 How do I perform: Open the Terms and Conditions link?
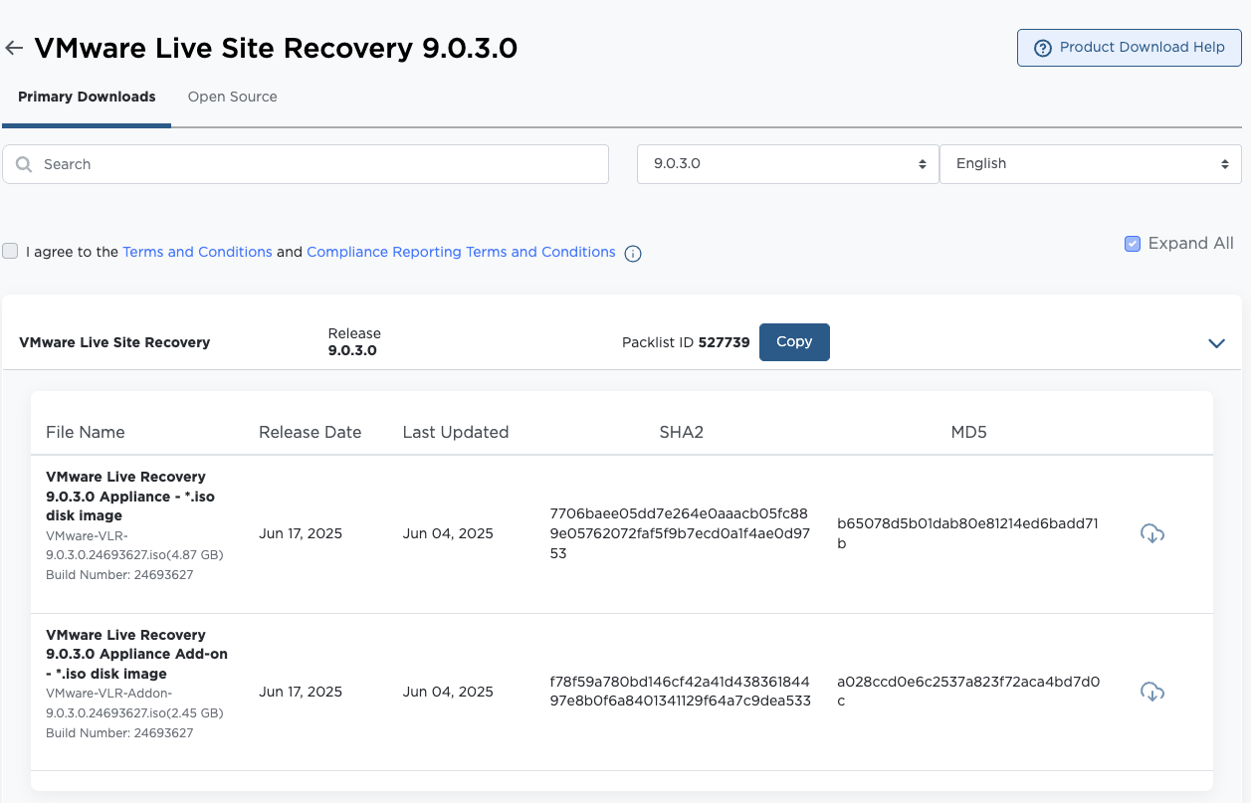click(x=197, y=253)
